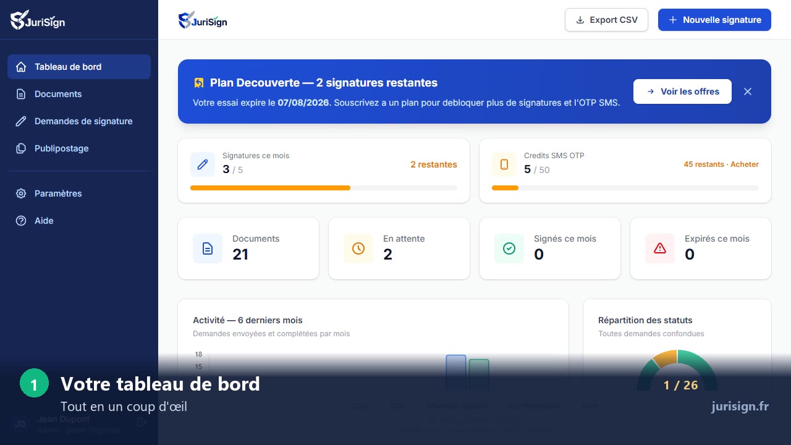Click the checkmark icon in Signés ce mois
Viewport: 791px width, 445px height.
[509, 248]
